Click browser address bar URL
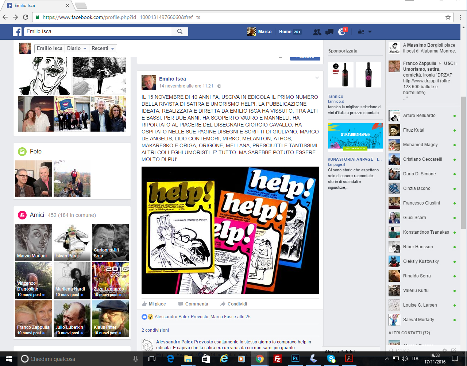The image size is (467, 366). (x=121, y=17)
